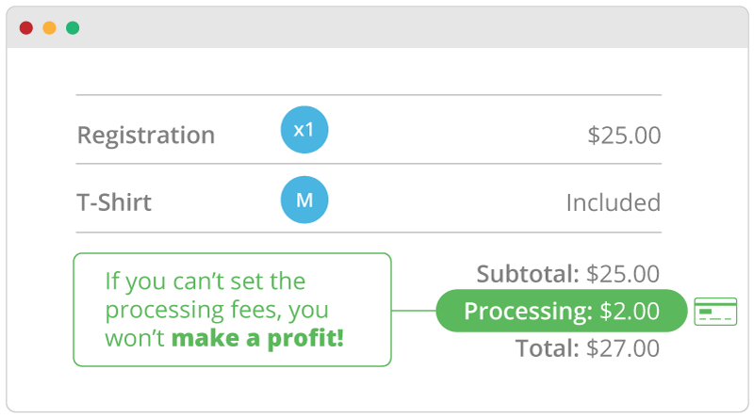Image resolution: width=754 pixels, height=418 pixels.
Task: Click the Included text for T-Shirt
Action: (x=614, y=202)
